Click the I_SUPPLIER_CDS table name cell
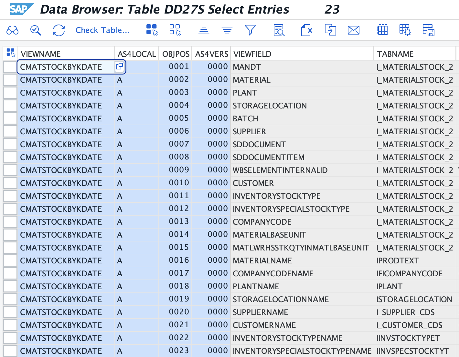Screen dimensions: 459x357 415,312
